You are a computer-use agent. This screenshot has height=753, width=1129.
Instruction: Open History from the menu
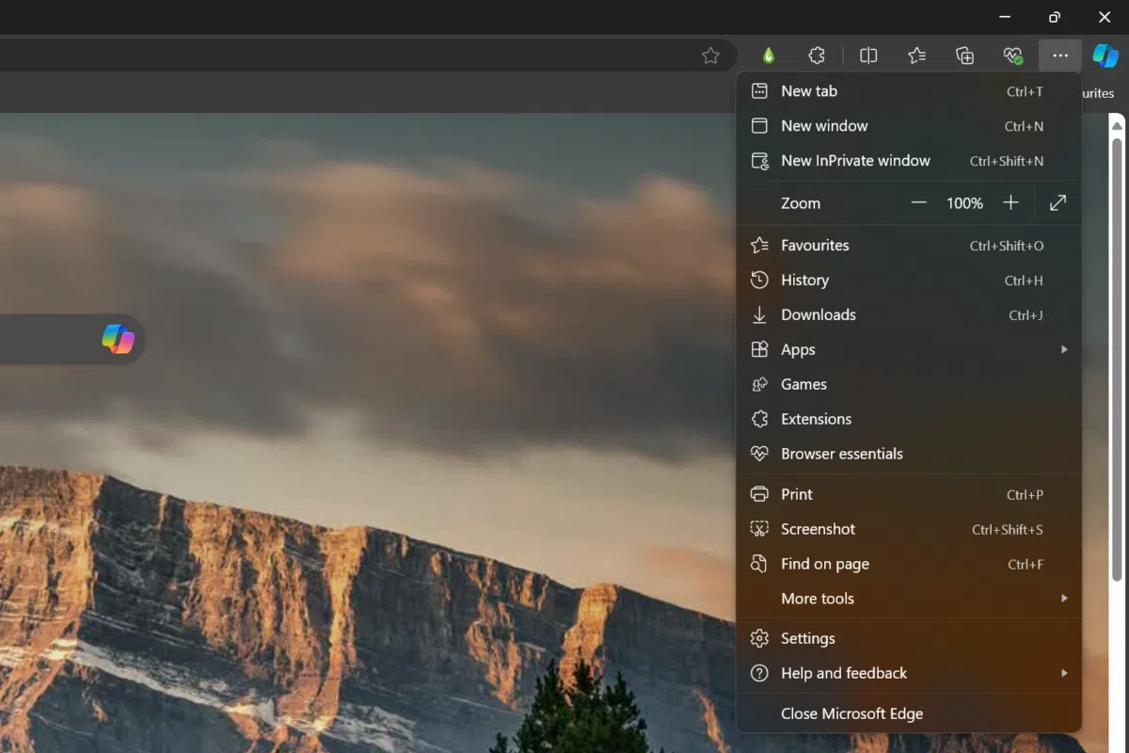coord(804,280)
